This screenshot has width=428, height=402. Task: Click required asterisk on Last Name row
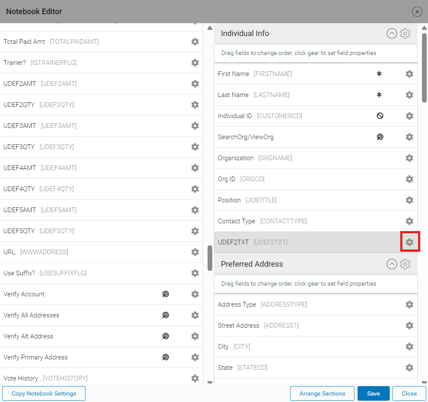coord(379,95)
